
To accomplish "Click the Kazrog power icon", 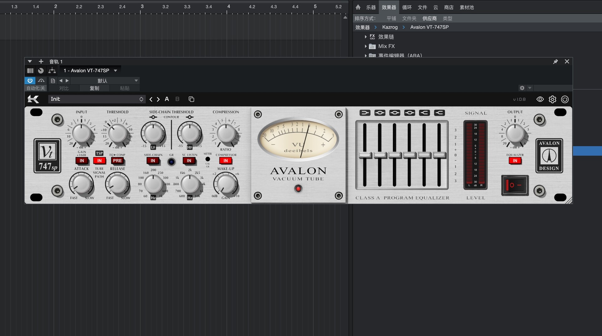I will click(565, 99).
